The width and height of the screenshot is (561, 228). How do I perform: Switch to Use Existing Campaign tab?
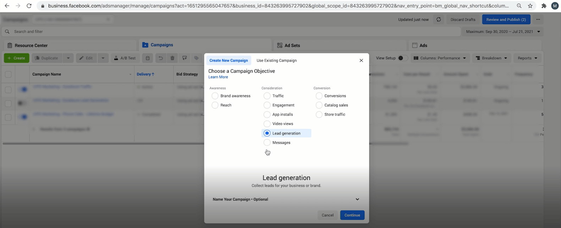tap(276, 60)
